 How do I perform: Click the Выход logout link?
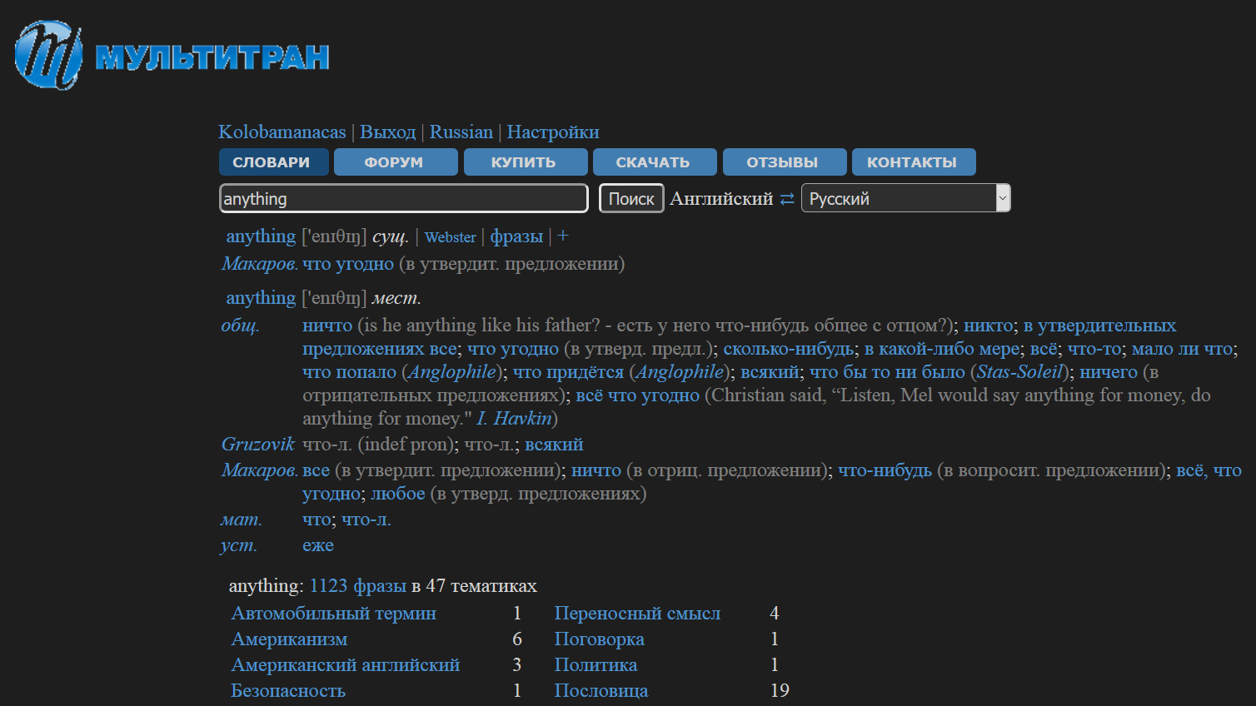[387, 132]
